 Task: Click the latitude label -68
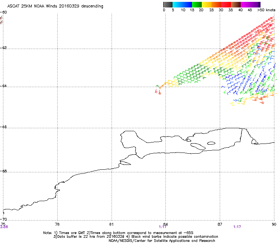tap(3, 171)
